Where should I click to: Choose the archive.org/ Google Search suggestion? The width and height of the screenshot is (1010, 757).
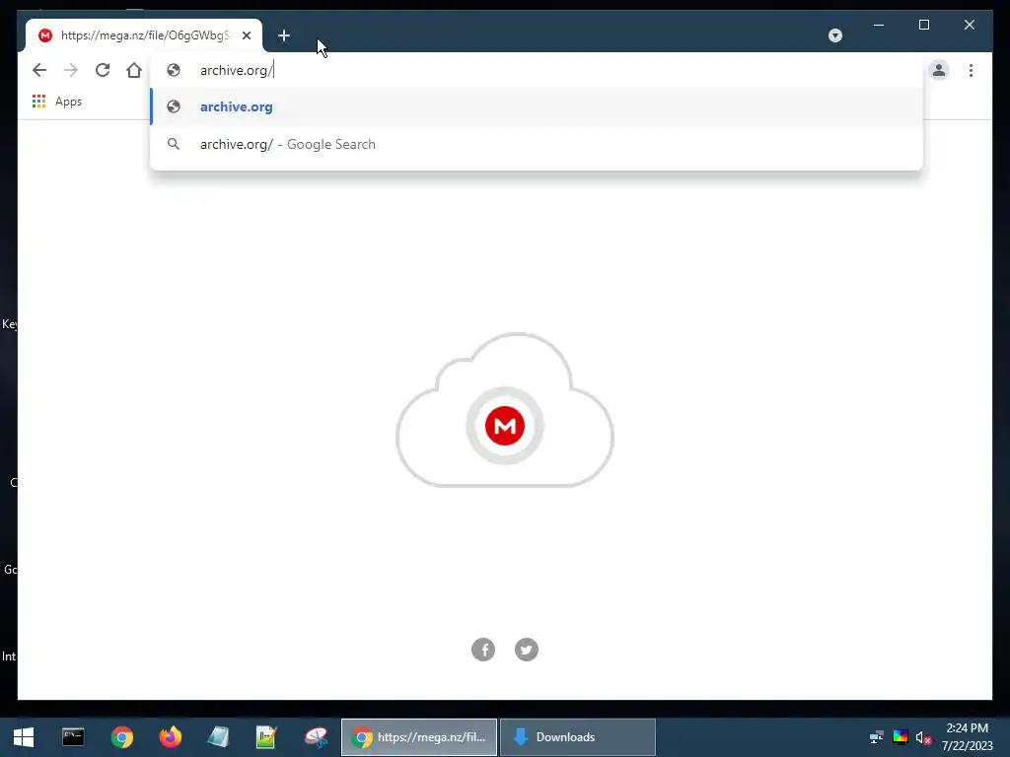537,144
